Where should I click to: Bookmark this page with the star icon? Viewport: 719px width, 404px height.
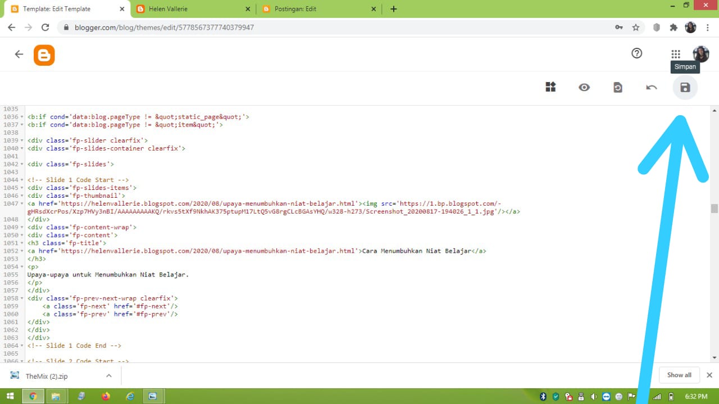click(x=636, y=27)
